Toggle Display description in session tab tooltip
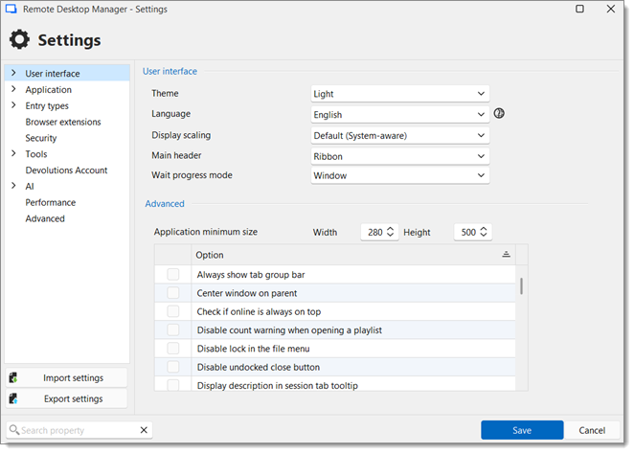The width and height of the screenshot is (634, 454). (173, 384)
